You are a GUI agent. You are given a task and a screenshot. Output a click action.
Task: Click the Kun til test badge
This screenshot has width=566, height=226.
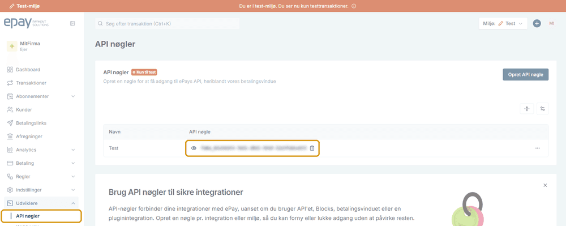pyautogui.click(x=144, y=72)
